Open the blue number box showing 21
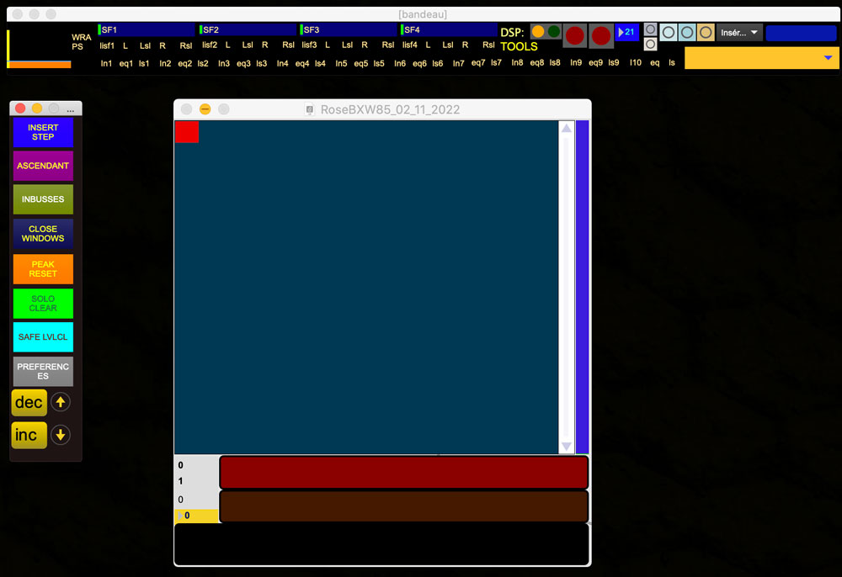Screen dimensions: 842x577 pos(627,32)
